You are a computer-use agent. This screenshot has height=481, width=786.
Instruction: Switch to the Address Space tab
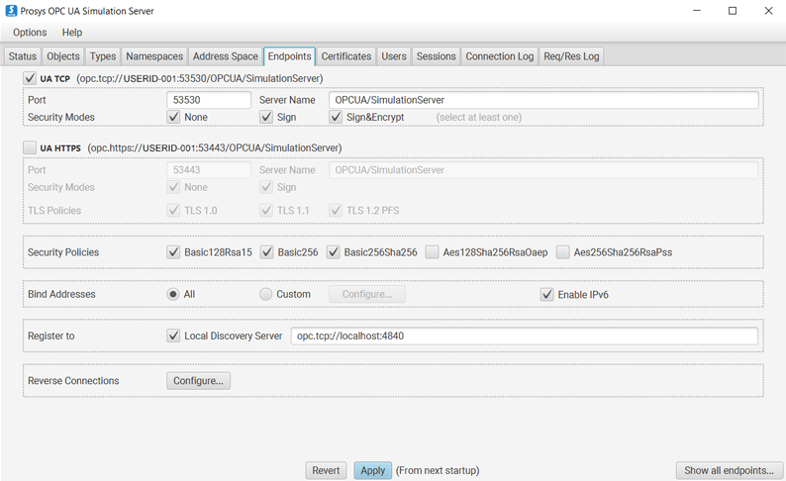[x=225, y=56]
